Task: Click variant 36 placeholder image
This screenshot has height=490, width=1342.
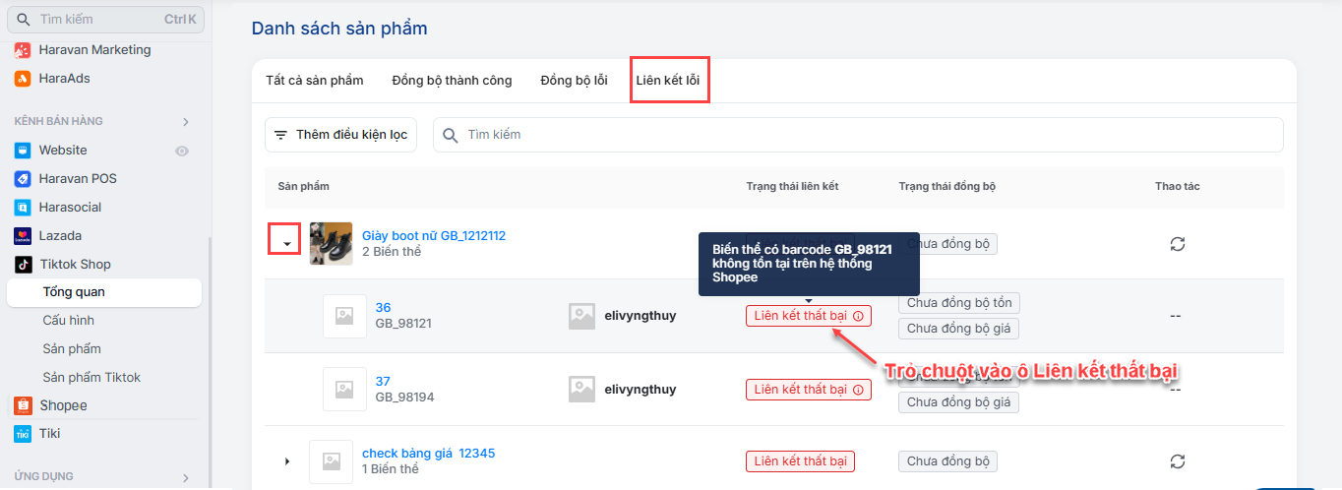Action: 344,316
